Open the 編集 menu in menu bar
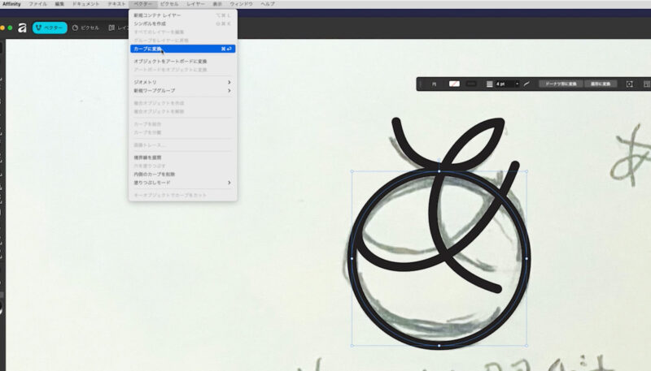Screen dimensions: 651x371 (59, 4)
